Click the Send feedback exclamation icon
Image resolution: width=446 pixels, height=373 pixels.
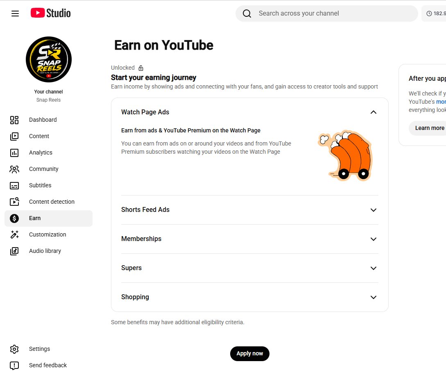click(x=14, y=365)
